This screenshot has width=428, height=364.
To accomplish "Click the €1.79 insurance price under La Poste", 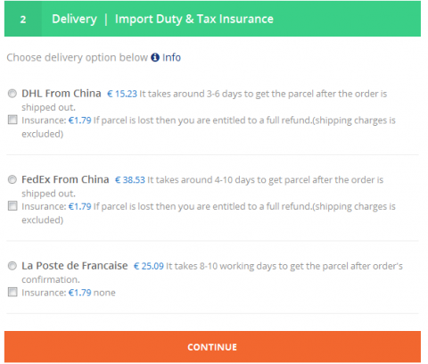I will [x=80, y=293].
